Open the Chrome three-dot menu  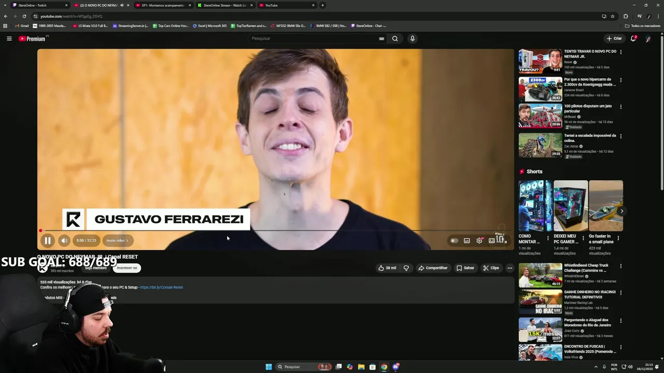(658, 16)
